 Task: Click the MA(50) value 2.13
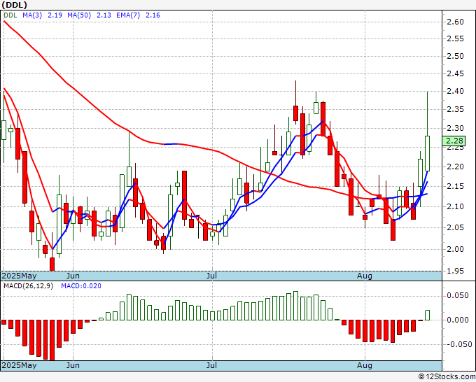tap(104, 15)
